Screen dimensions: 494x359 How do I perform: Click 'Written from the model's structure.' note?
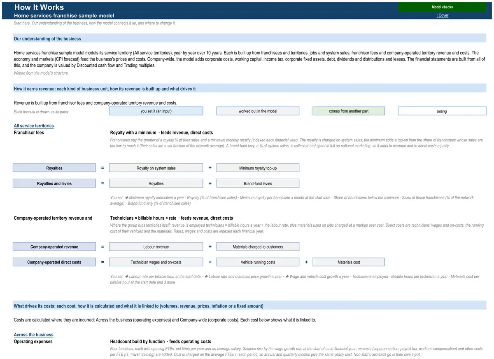pyautogui.click(x=41, y=73)
